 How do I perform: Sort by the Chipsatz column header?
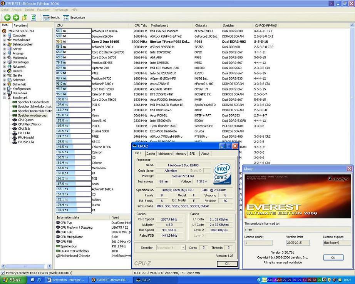tap(201, 25)
